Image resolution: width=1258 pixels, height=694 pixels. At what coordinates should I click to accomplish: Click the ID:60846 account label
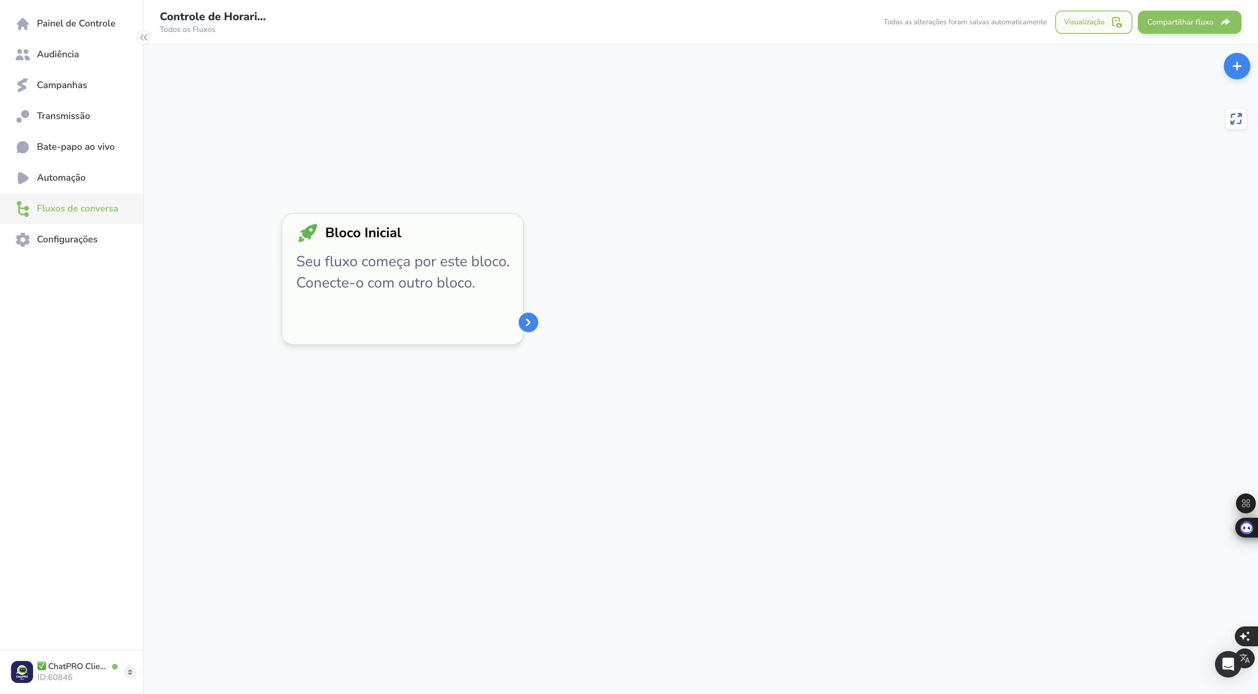click(55, 677)
